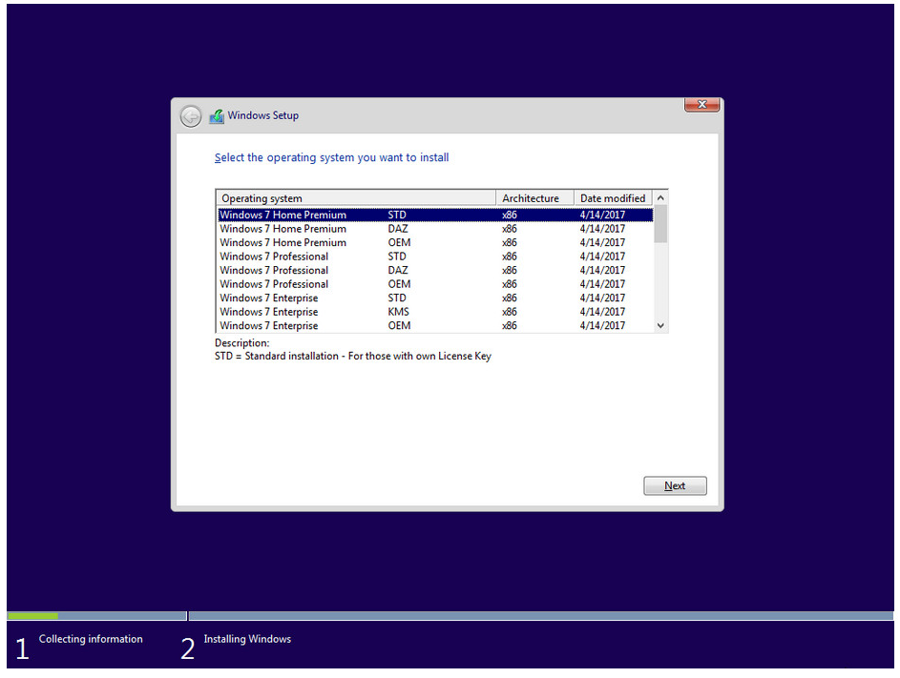This screenshot has height=678, width=900.
Task: Click the green progress bar segment
Action: coord(33,616)
